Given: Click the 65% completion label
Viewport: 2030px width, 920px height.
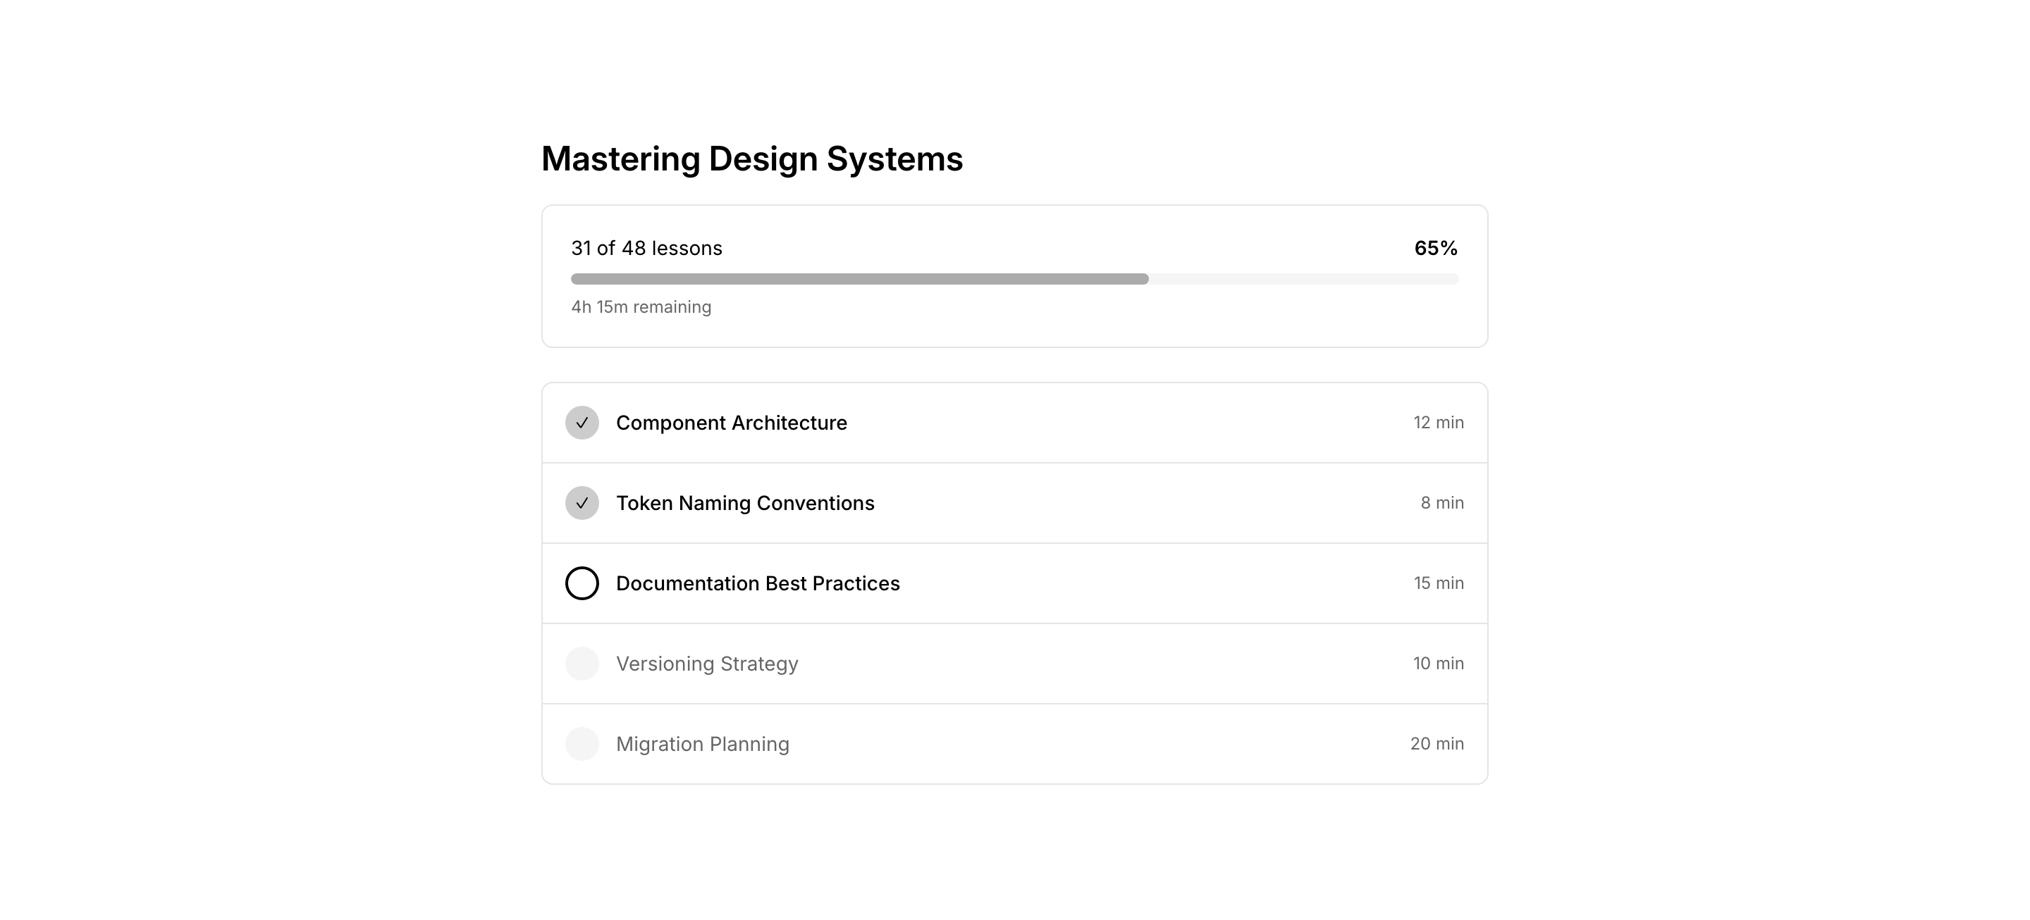Looking at the screenshot, I should point(1435,248).
